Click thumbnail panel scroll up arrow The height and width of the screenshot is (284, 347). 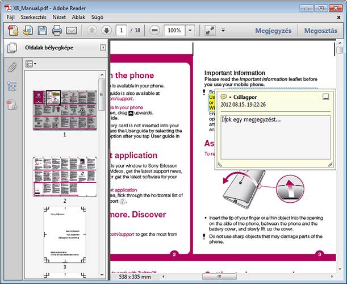click(102, 74)
